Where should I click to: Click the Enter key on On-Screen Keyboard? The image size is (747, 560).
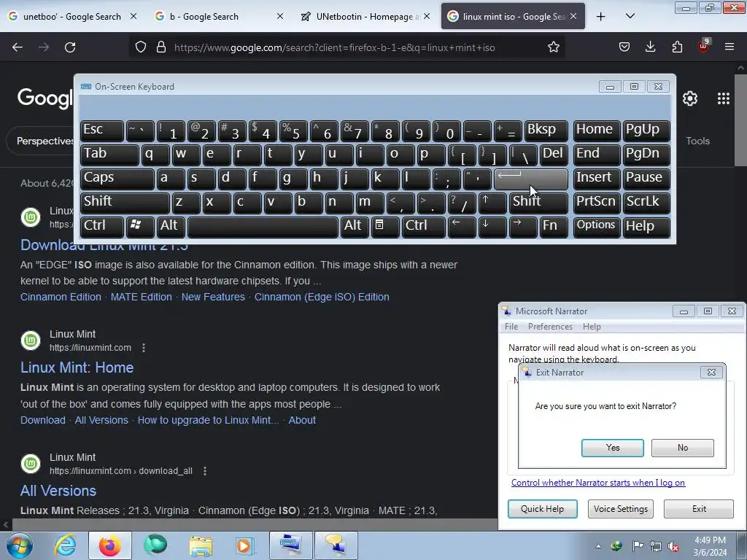531,179
